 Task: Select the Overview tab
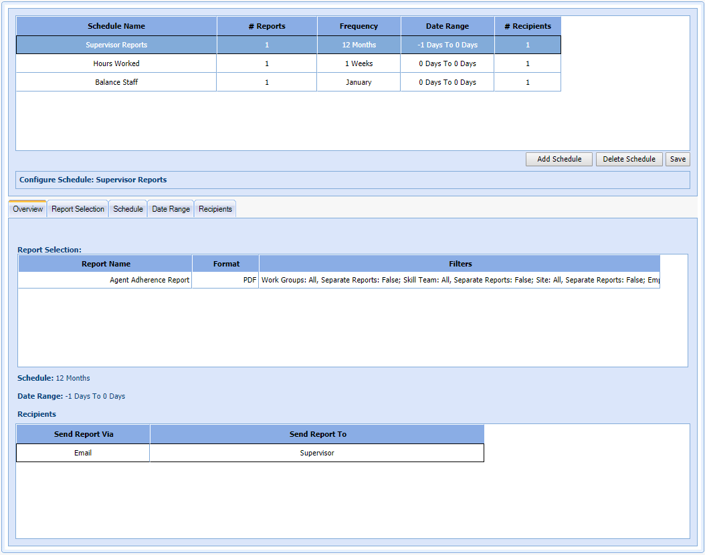(27, 209)
